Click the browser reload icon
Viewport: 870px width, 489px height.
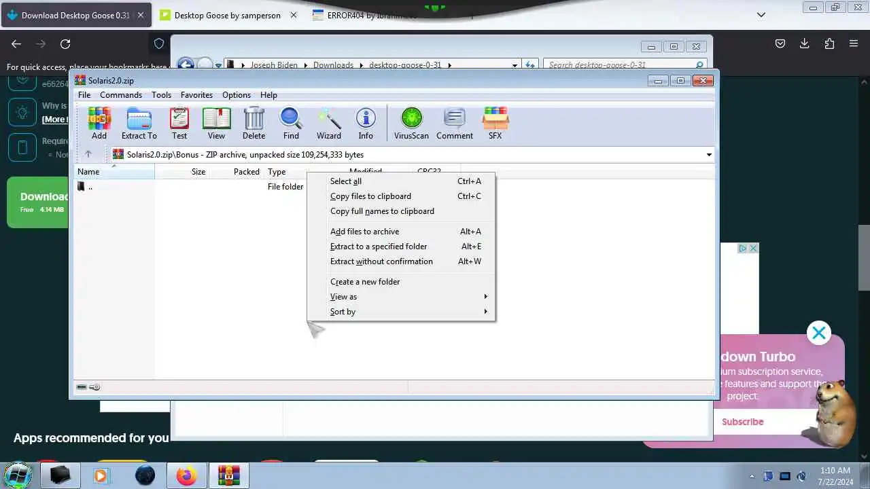pos(65,43)
